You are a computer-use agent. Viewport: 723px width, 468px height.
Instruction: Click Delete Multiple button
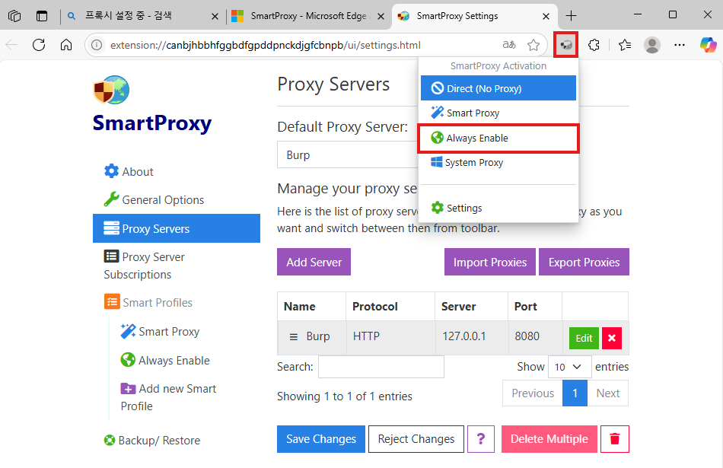tap(549, 439)
